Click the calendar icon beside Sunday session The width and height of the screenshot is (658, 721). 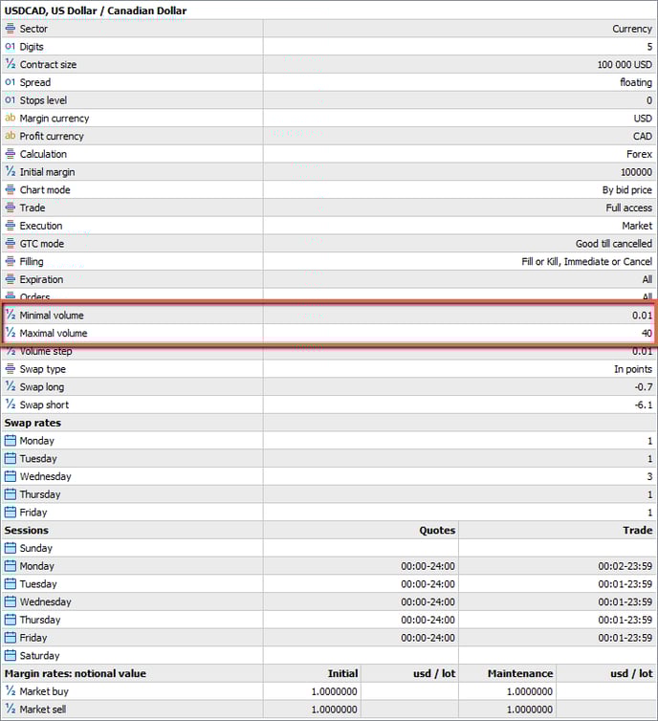11,549
